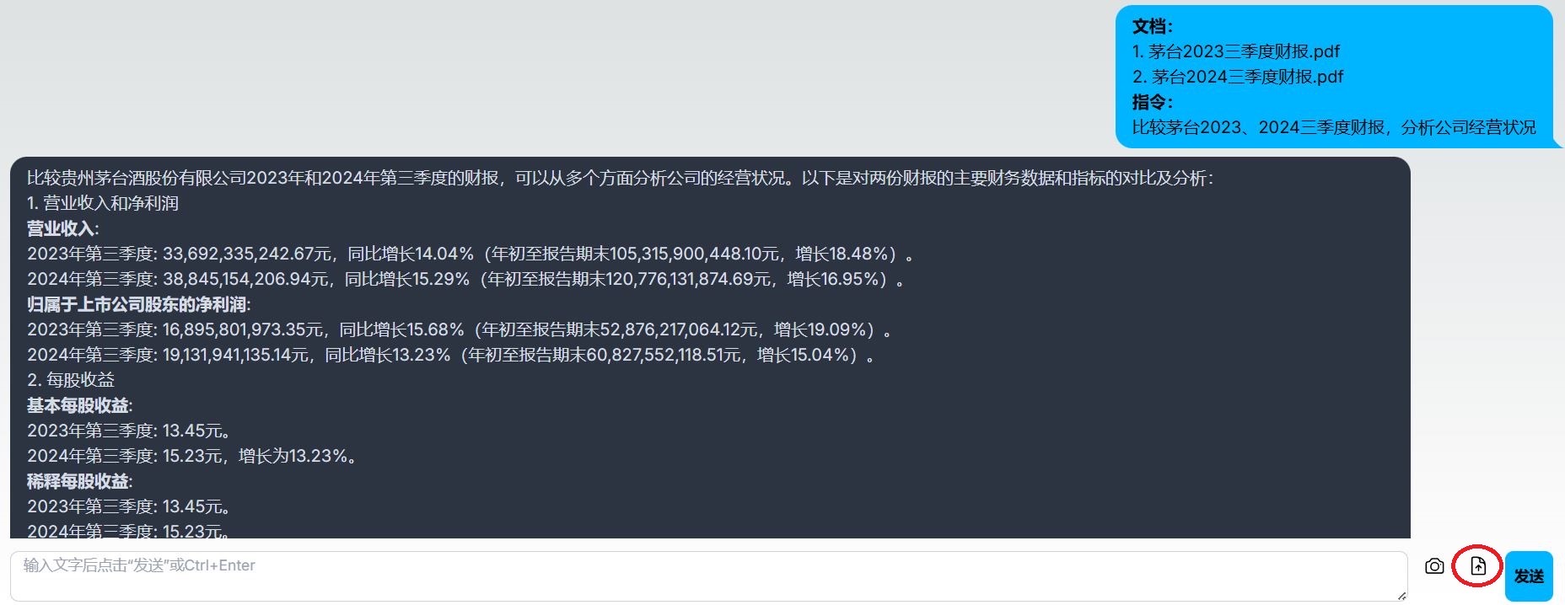Select the 茅台2023三季度财报.pdf document entry

click(1235, 51)
